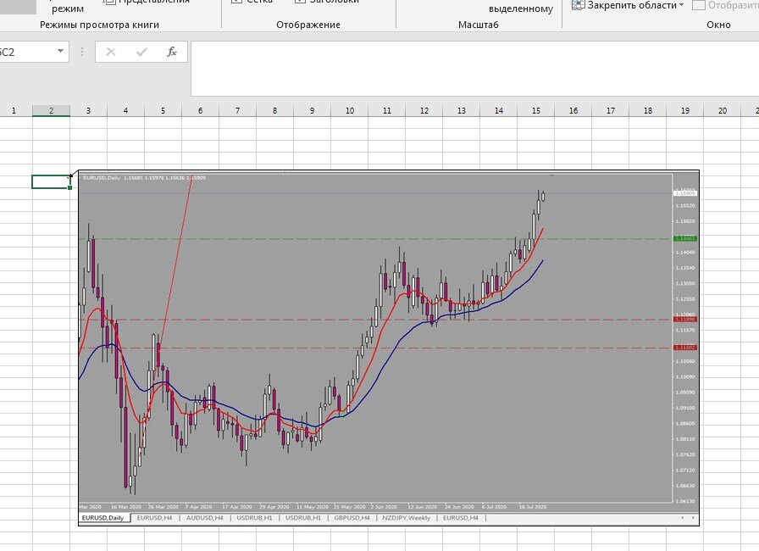
Task: Expand the Name Box dropdown arrow
Action: pyautogui.click(x=60, y=52)
